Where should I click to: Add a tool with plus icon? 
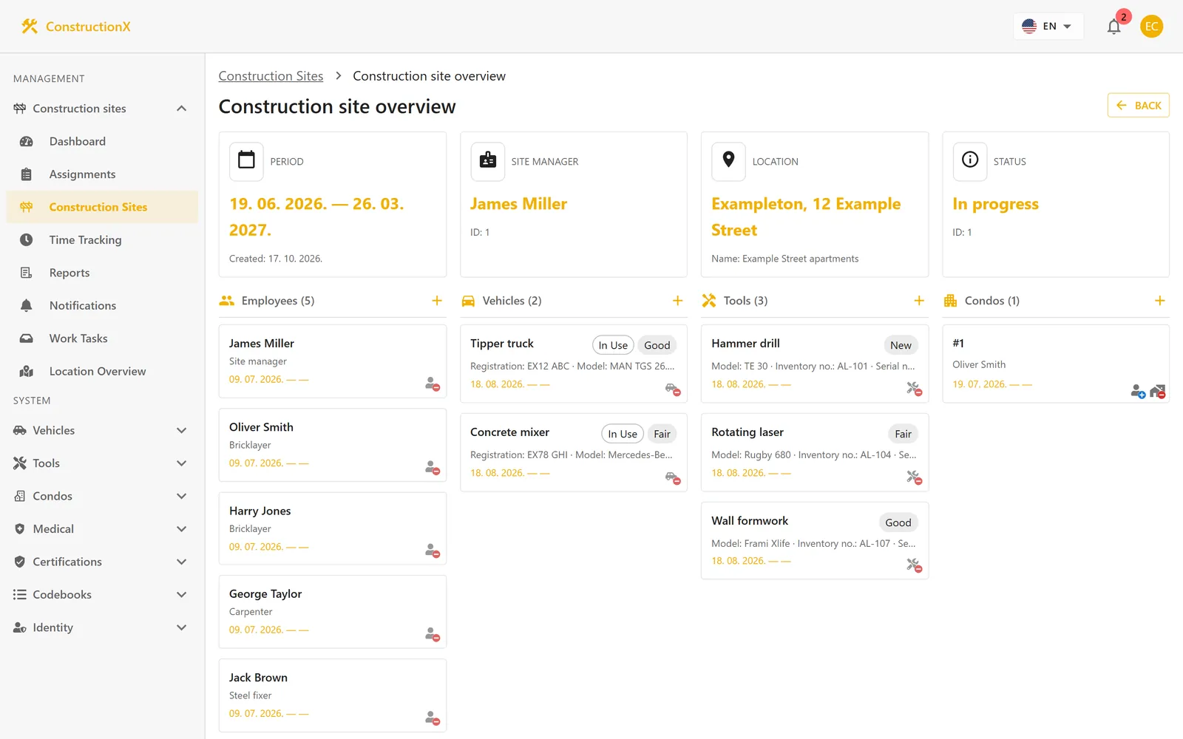point(919,301)
